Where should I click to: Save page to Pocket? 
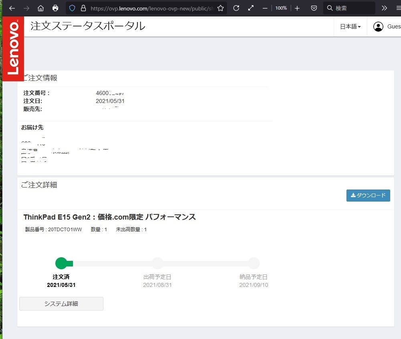314,8
